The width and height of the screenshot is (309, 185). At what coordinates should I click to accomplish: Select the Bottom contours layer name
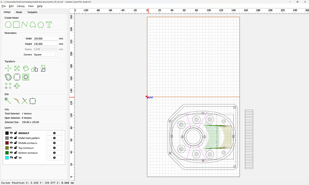(x=28, y=153)
